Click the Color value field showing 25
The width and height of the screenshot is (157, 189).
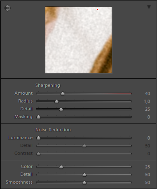[x=148, y=167]
